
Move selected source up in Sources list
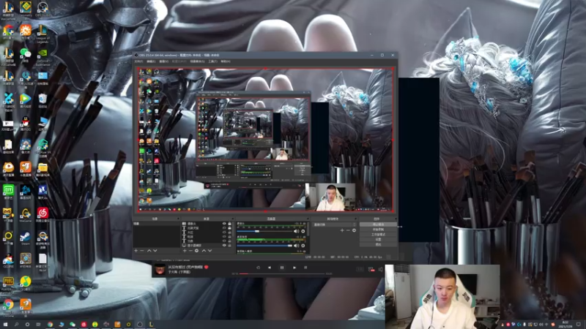204,251
